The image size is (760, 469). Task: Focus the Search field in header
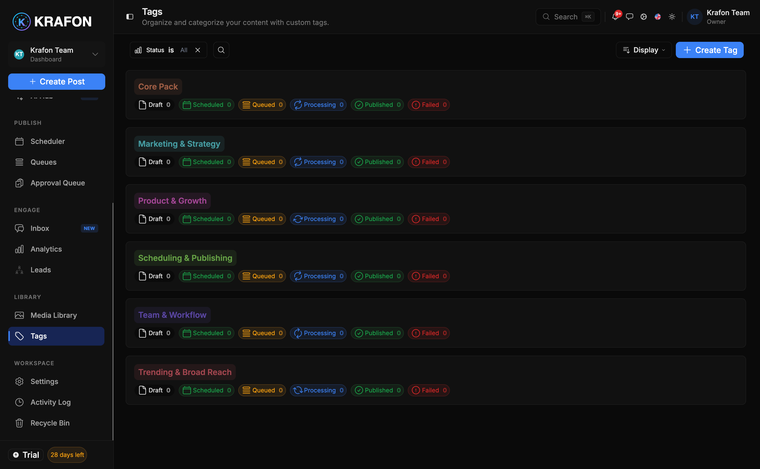tap(568, 17)
